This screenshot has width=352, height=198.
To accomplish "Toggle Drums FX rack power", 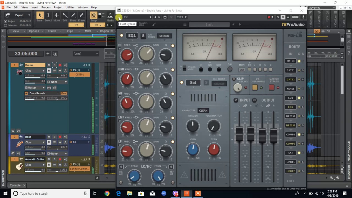I will (71, 70).
